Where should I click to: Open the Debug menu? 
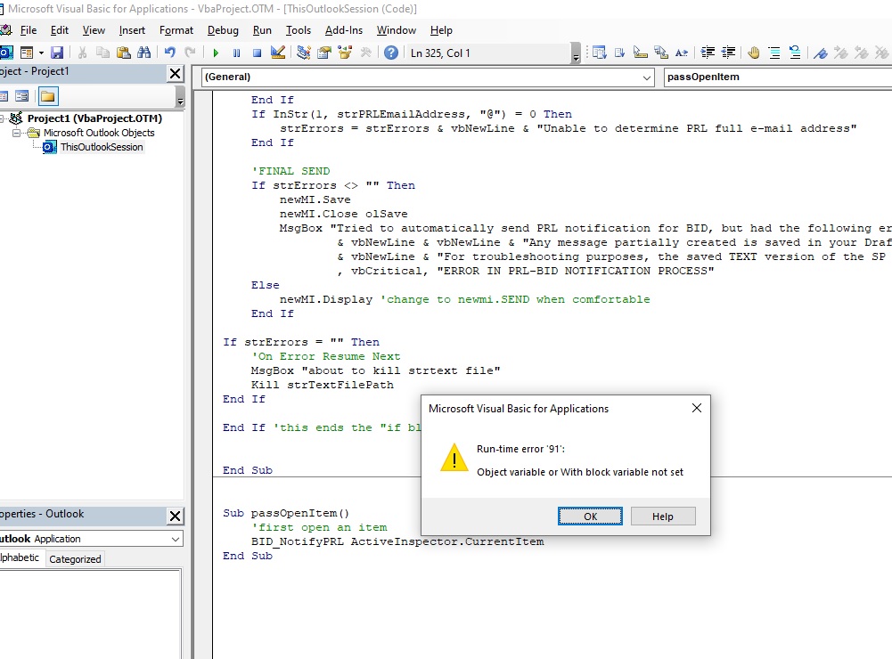coord(223,30)
